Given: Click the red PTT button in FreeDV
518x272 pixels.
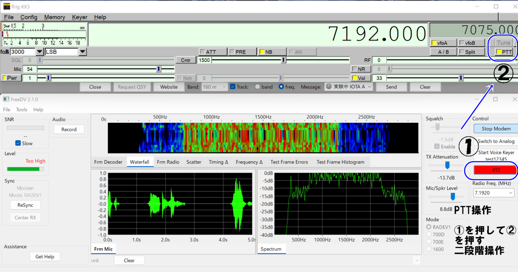Looking at the screenshot, I should pos(495,170).
